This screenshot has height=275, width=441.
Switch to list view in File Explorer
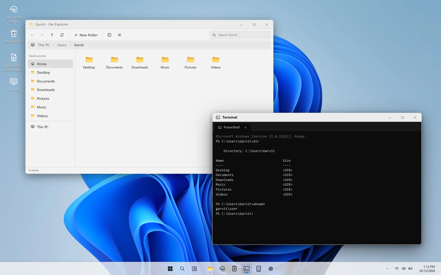(x=119, y=35)
